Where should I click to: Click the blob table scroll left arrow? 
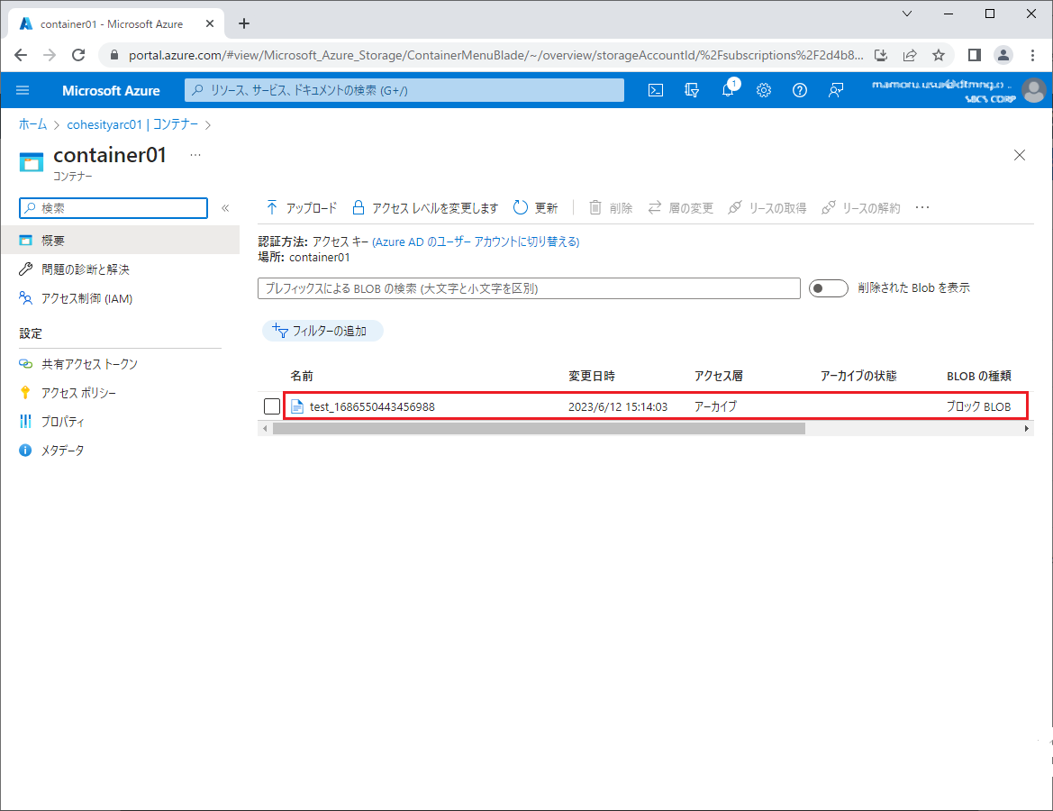coord(265,429)
